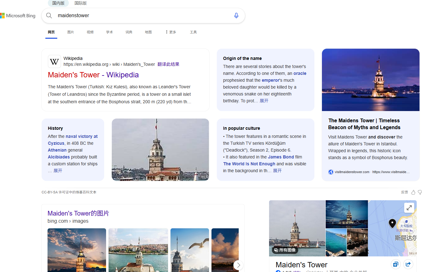Click the thumbs up feedback icon

coord(413,192)
